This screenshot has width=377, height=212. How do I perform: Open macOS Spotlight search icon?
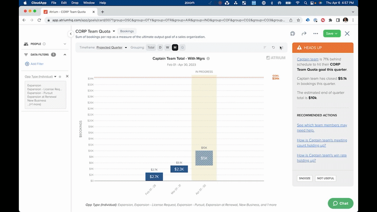click(x=305, y=3)
